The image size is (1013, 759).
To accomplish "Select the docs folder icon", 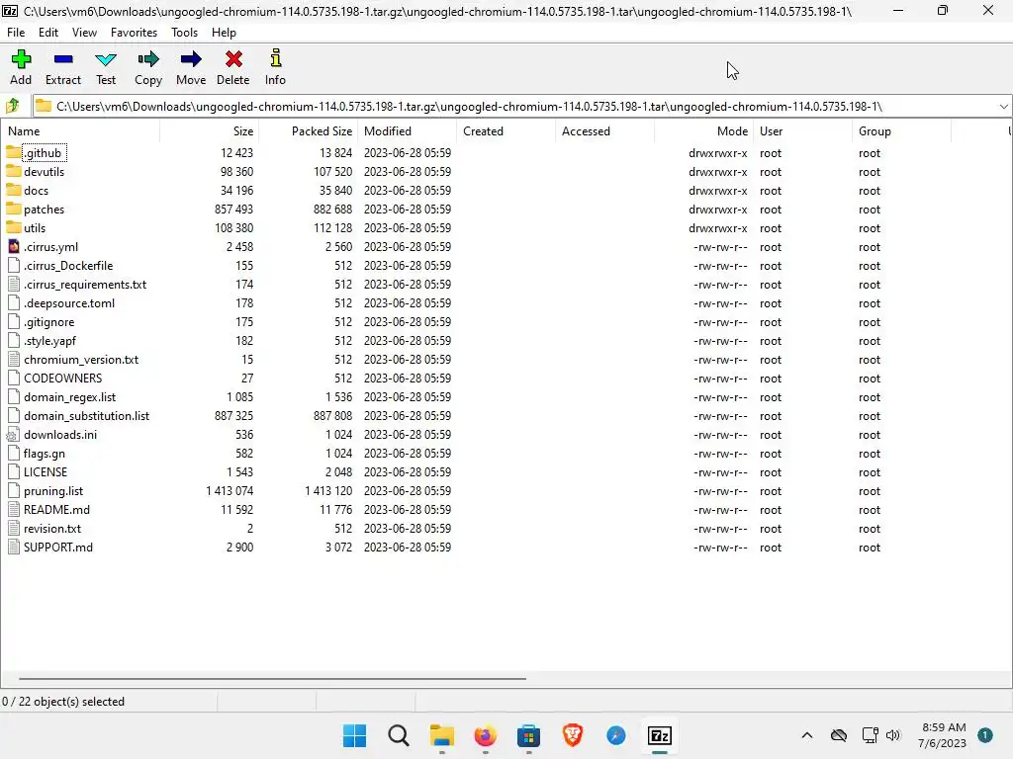I will coord(14,190).
